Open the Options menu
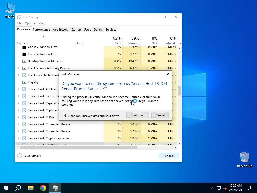The width and height of the screenshot is (257, 193). [x=30, y=23]
